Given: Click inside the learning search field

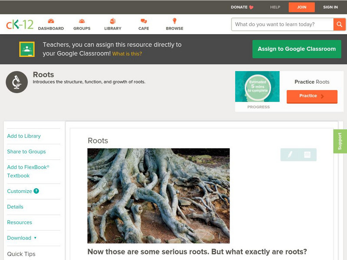Looking at the screenshot, I should [x=280, y=24].
